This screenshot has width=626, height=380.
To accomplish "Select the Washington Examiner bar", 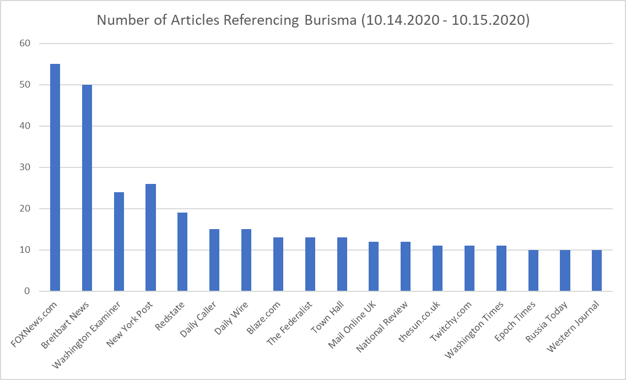I will coord(119,241).
